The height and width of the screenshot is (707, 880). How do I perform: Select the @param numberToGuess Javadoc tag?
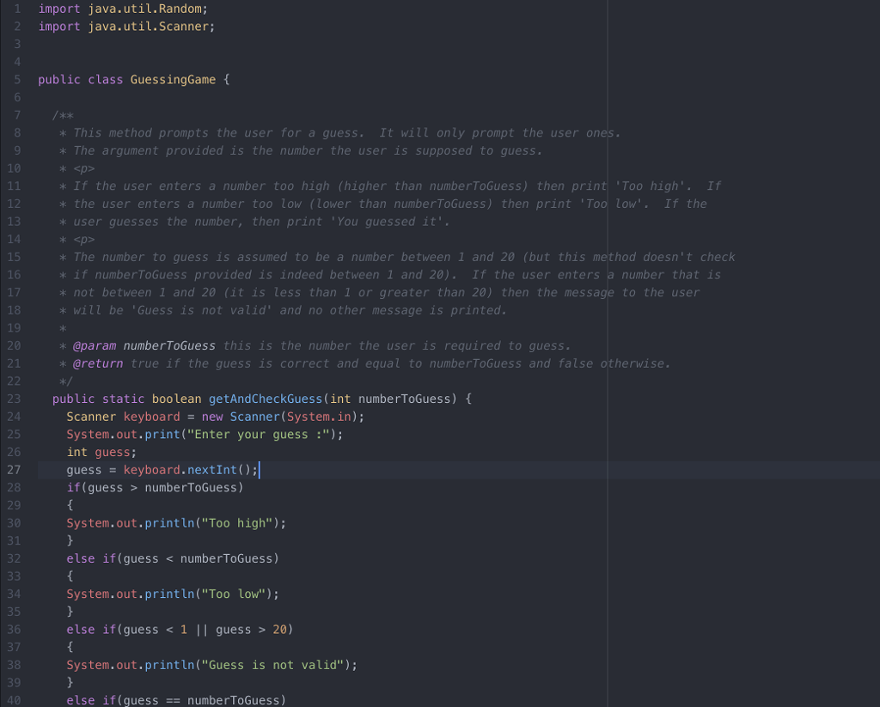point(95,345)
